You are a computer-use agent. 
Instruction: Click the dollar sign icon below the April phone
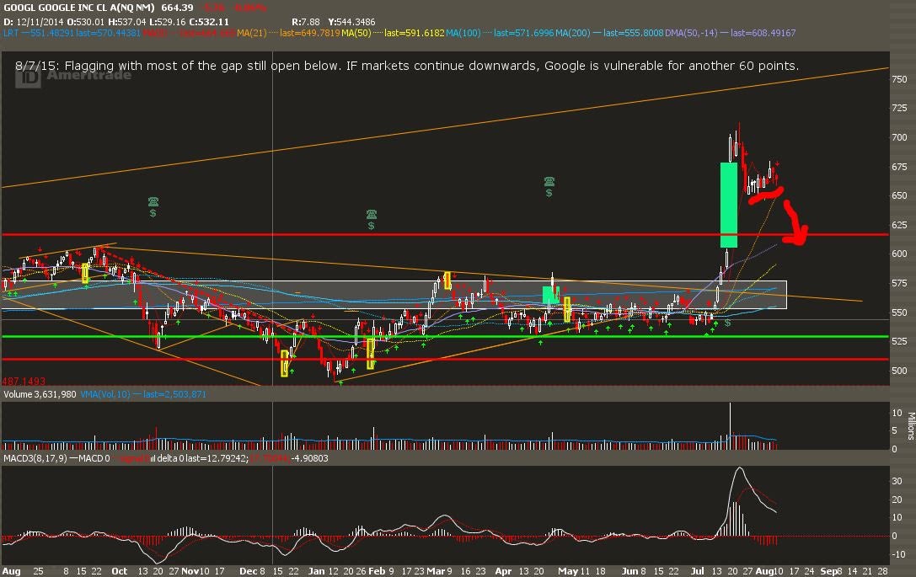(549, 193)
